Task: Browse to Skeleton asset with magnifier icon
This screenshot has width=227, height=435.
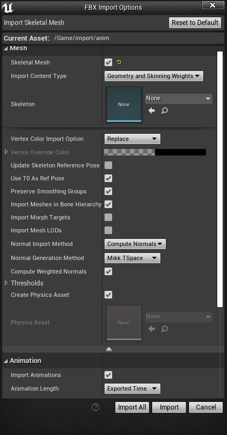Action: pos(165,111)
